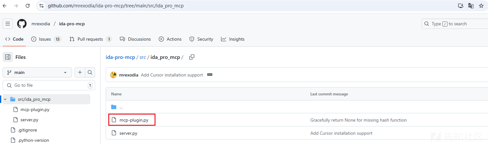This screenshot has width=488, height=144.
Task: Bookmark this page with the star icon
Action: (481, 6)
